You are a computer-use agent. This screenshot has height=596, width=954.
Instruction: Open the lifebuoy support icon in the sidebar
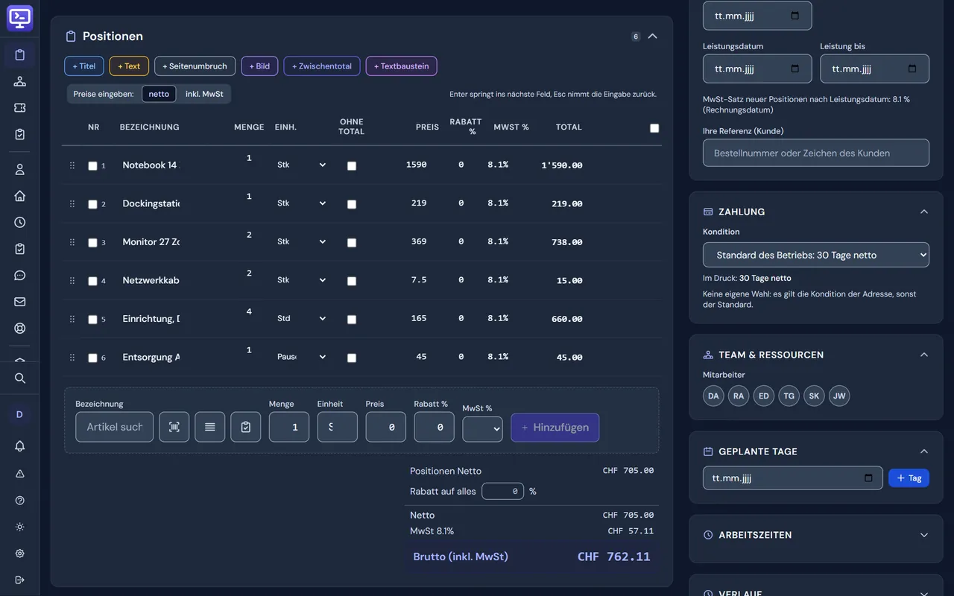click(20, 329)
